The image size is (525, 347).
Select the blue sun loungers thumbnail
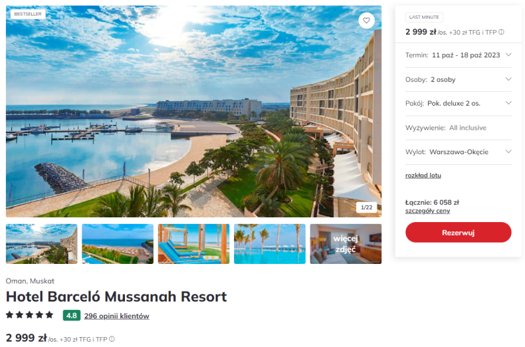[x=193, y=244]
